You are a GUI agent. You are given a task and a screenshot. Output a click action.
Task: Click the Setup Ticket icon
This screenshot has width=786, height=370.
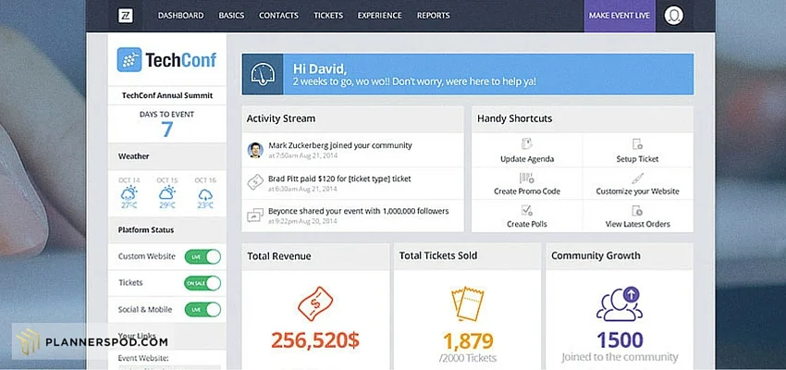pyautogui.click(x=637, y=144)
